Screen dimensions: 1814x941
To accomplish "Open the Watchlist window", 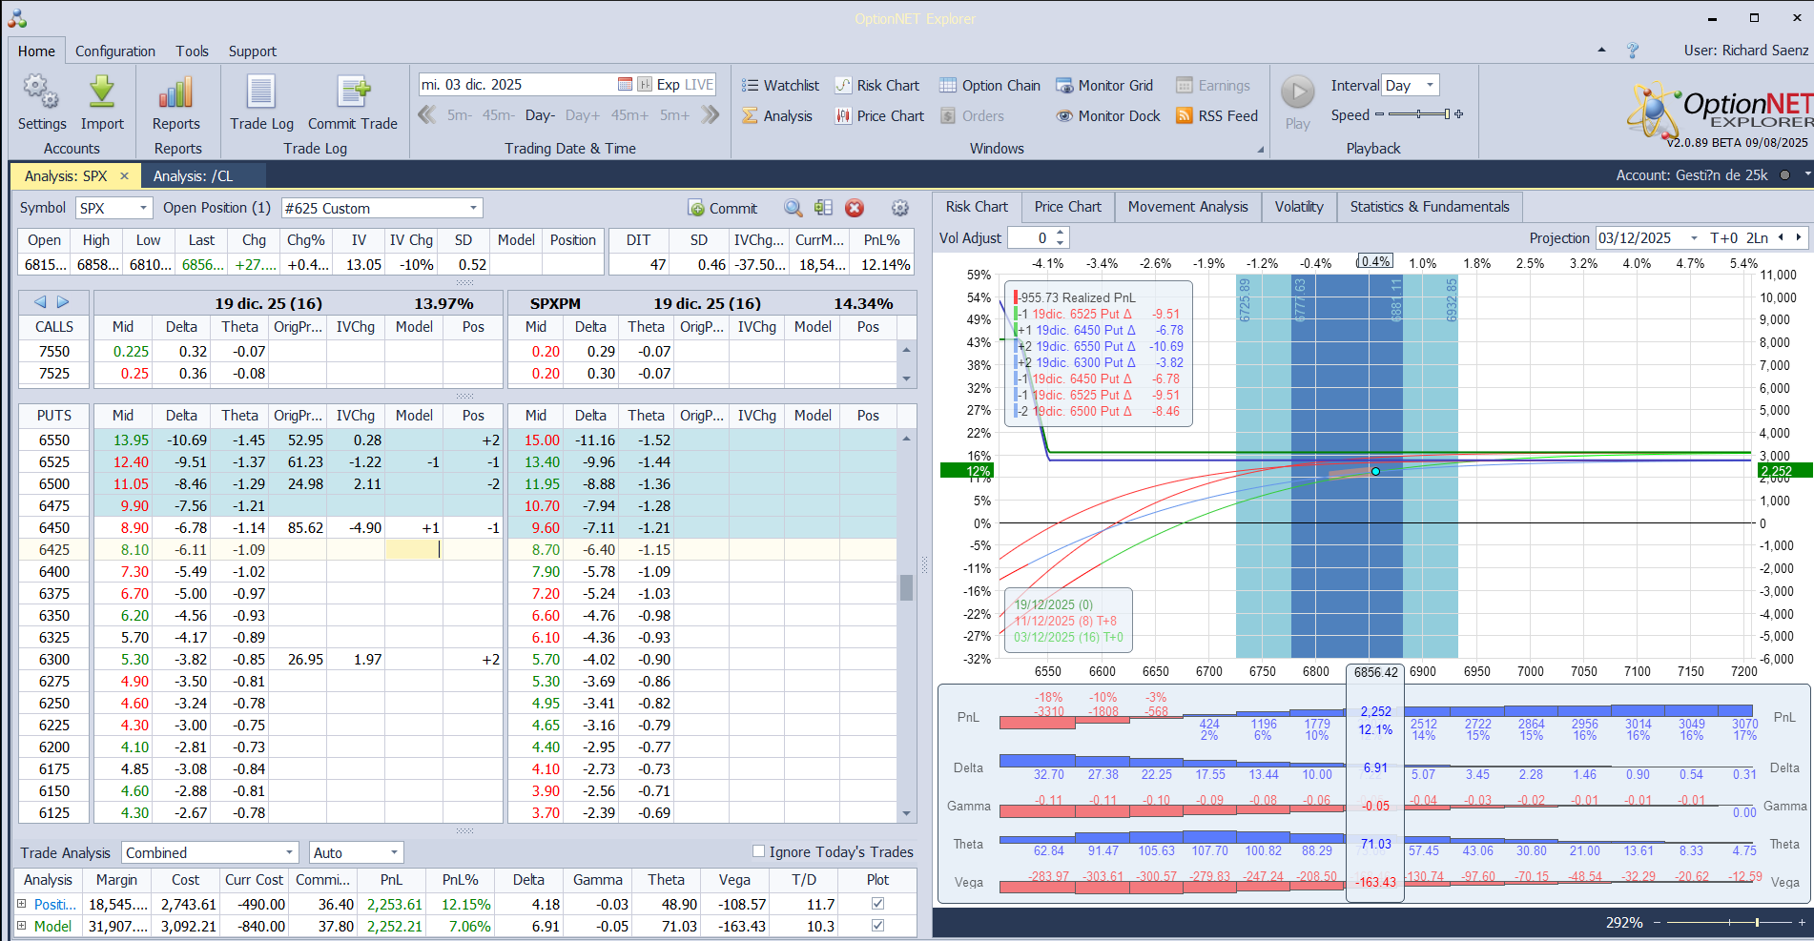I will (780, 86).
